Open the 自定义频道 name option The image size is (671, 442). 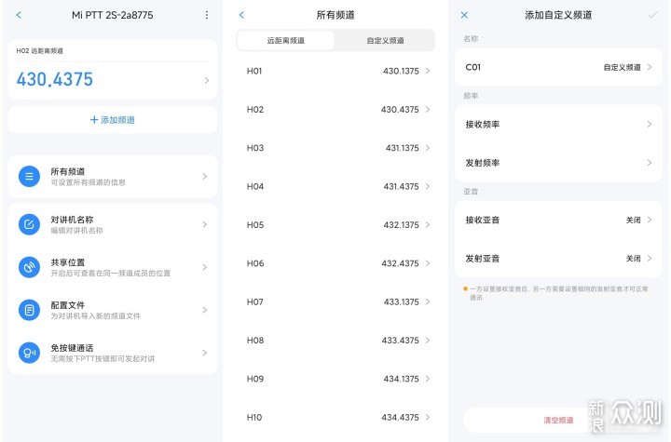(623, 68)
